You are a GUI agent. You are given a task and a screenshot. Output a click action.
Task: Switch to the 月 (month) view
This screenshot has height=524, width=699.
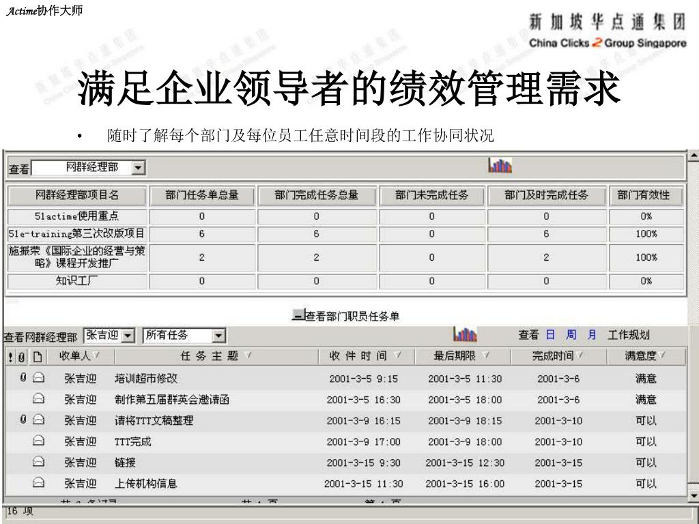592,334
